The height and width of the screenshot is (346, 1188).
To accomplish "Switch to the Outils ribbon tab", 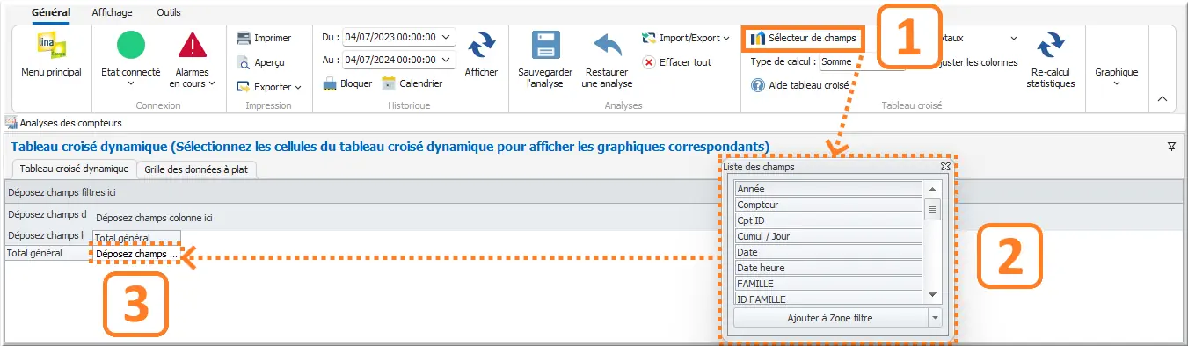I will [x=169, y=12].
